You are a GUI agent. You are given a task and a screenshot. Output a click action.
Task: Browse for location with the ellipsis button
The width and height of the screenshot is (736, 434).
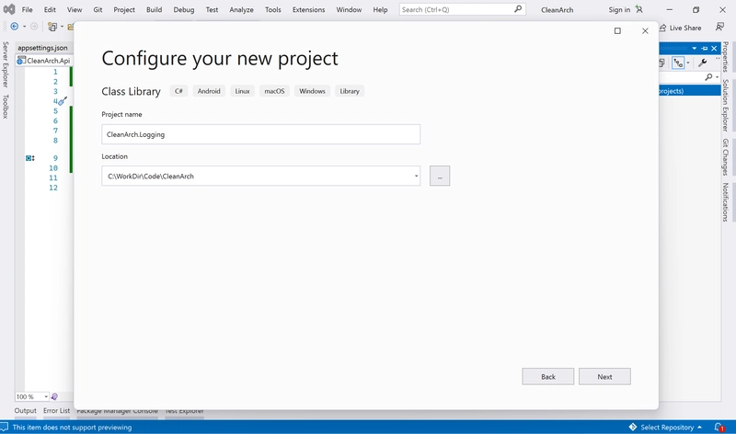440,176
